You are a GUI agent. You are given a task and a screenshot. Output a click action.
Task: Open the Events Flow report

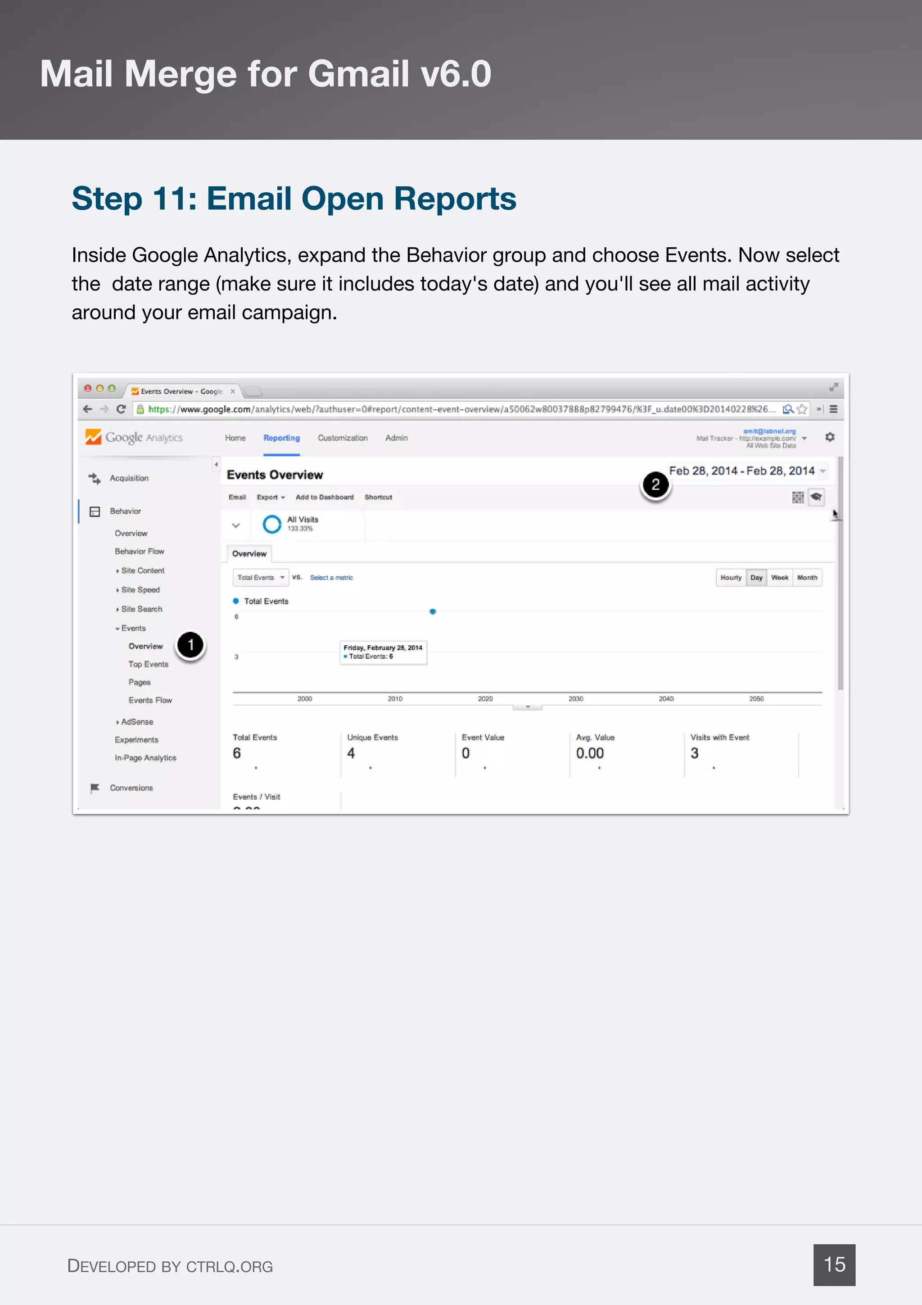[x=150, y=700]
